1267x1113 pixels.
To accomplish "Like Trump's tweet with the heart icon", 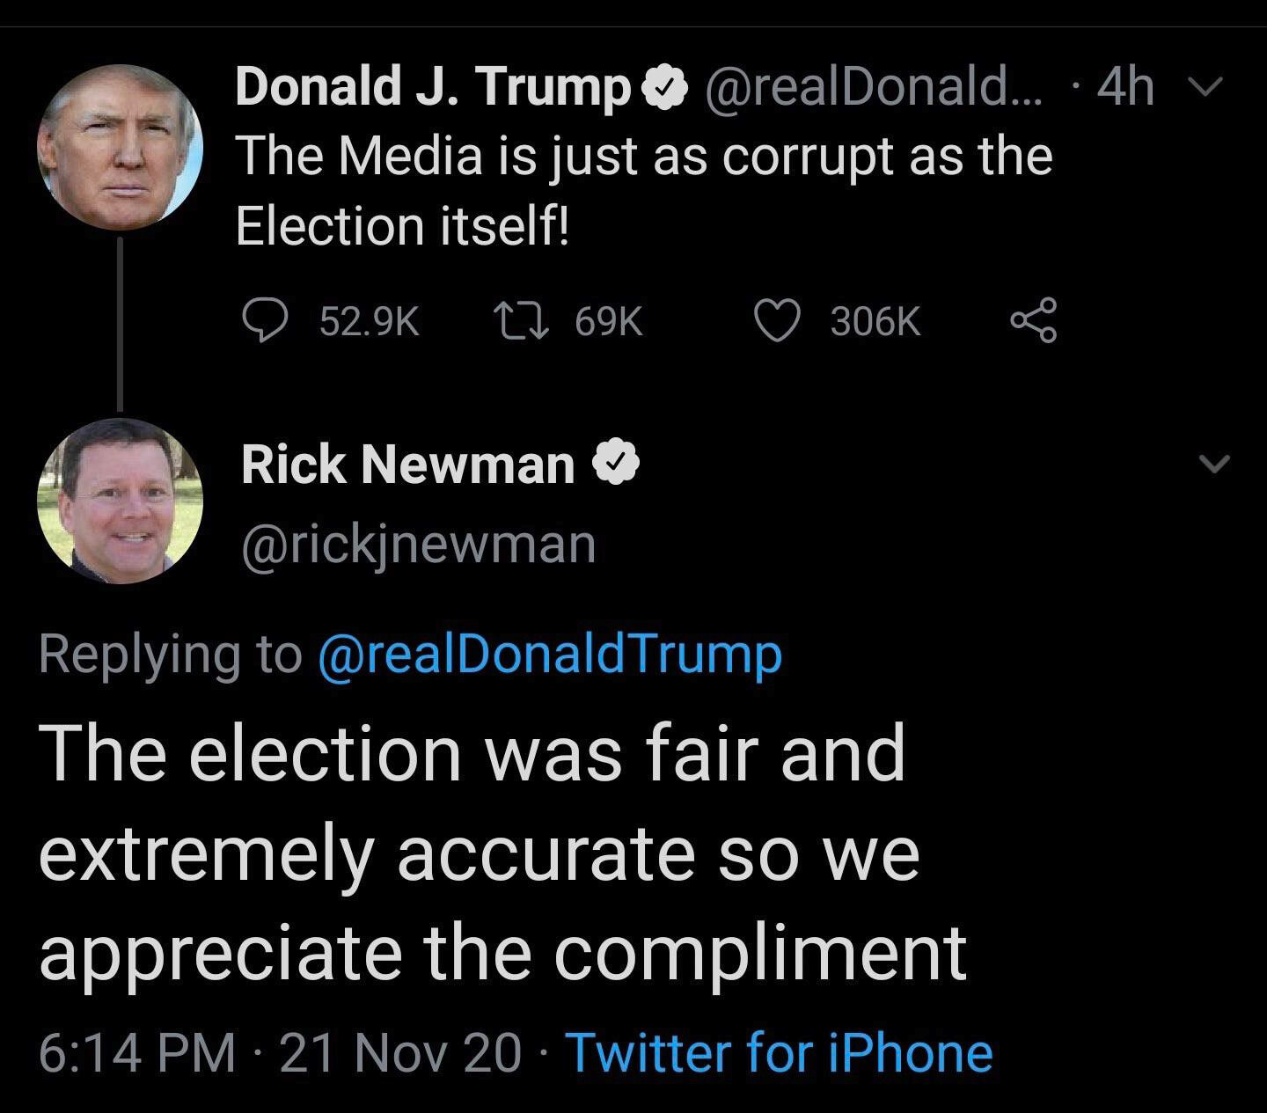I will pos(778,321).
